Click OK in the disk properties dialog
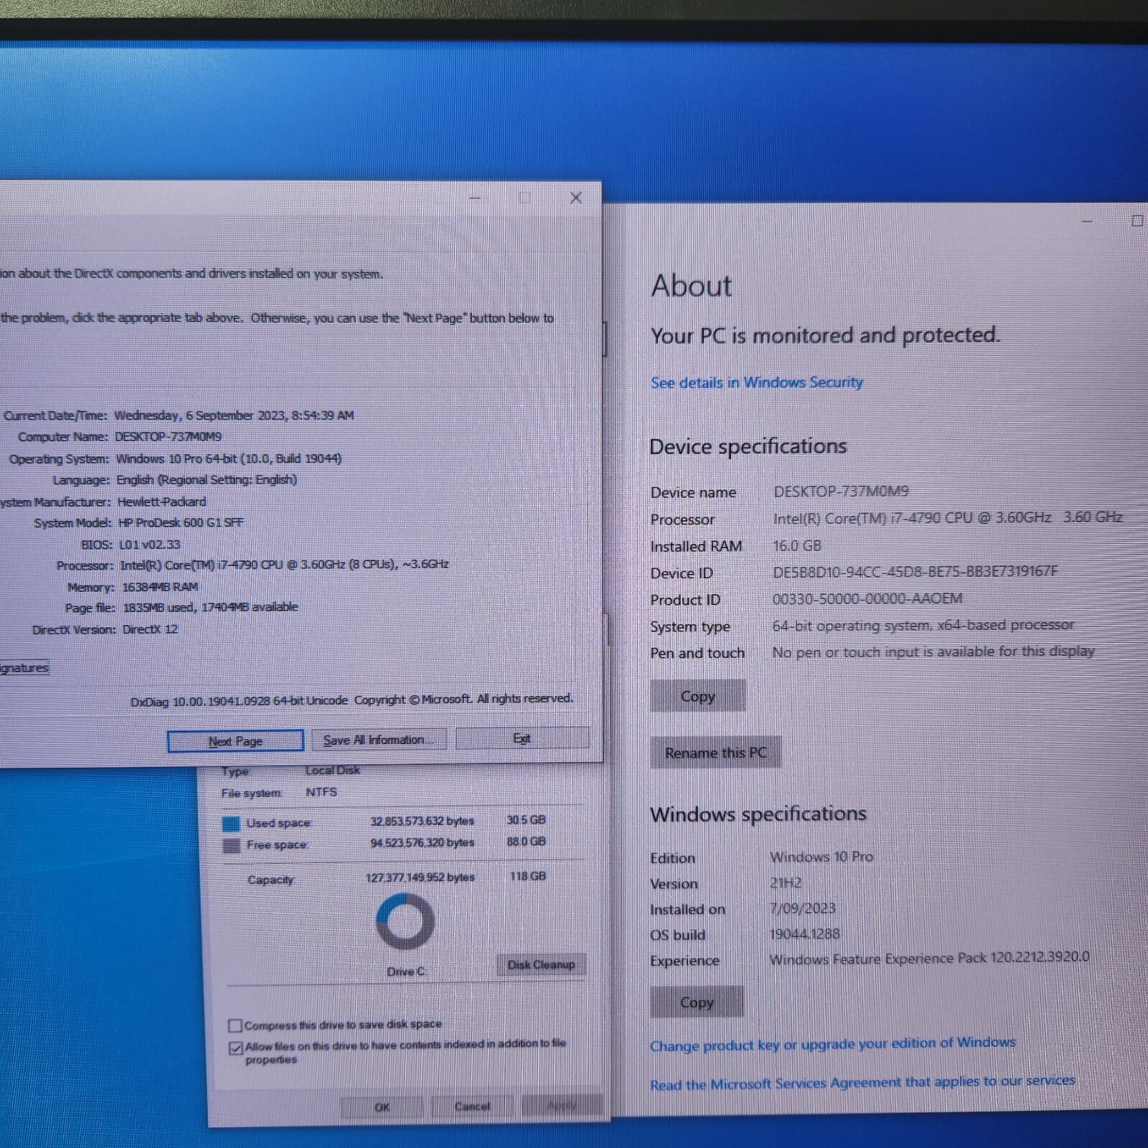Viewport: 1148px width, 1148px height. pyautogui.click(x=382, y=1106)
